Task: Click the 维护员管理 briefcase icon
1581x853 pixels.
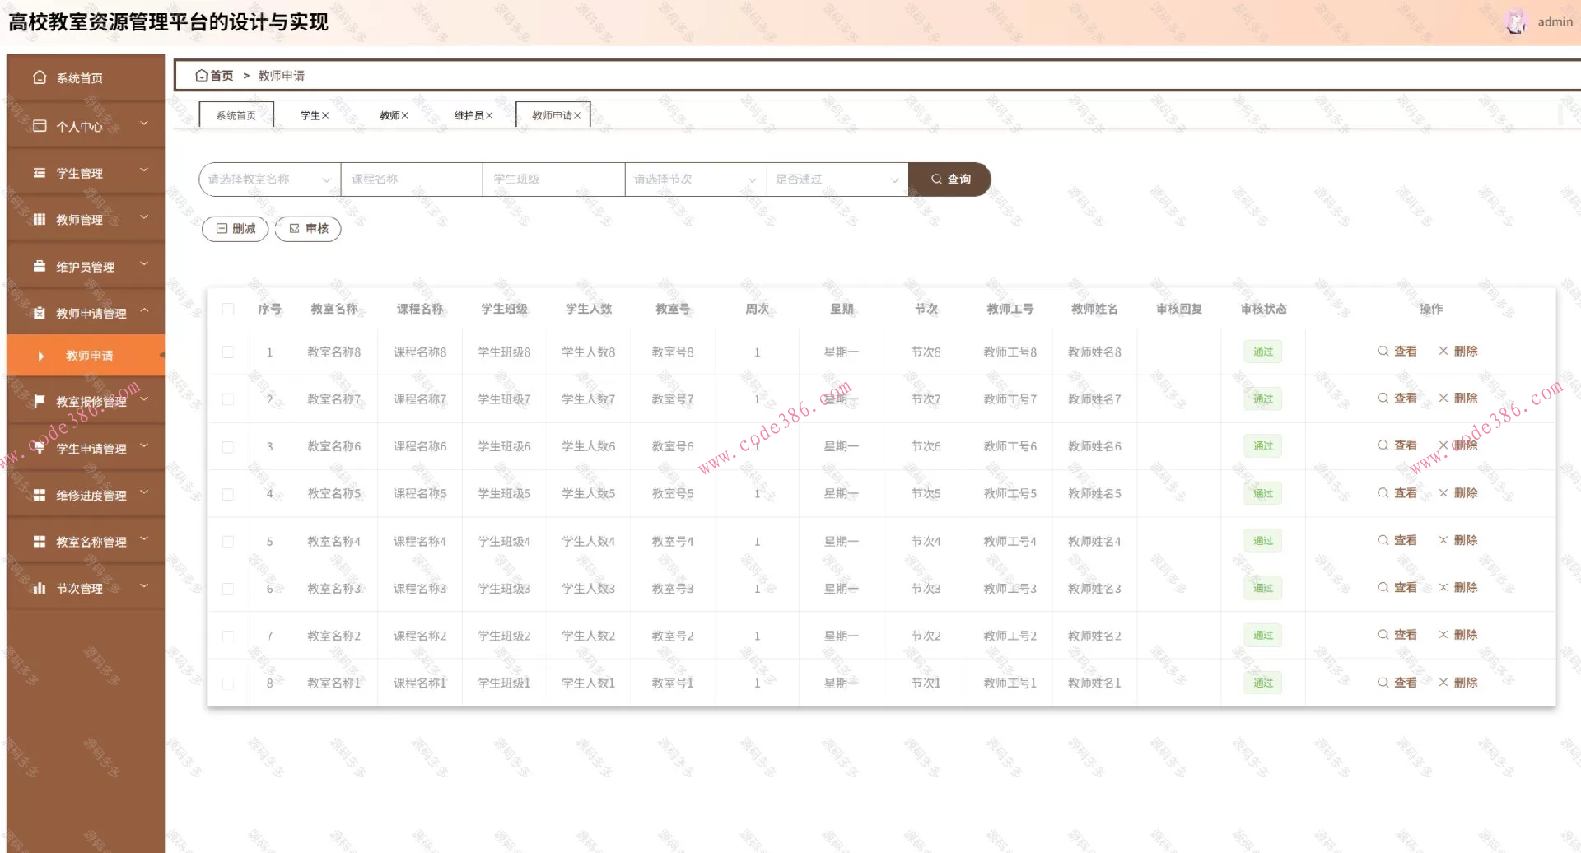Action: [40, 267]
